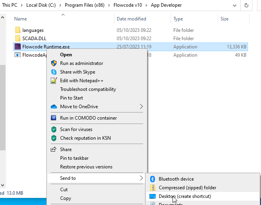Click the COMODO container icon
This screenshot has height=205, width=261.
click(53, 118)
